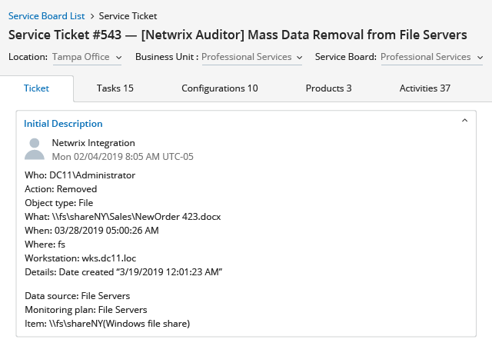Click the line Object type: File
This screenshot has width=492, height=346.
[x=58, y=203]
